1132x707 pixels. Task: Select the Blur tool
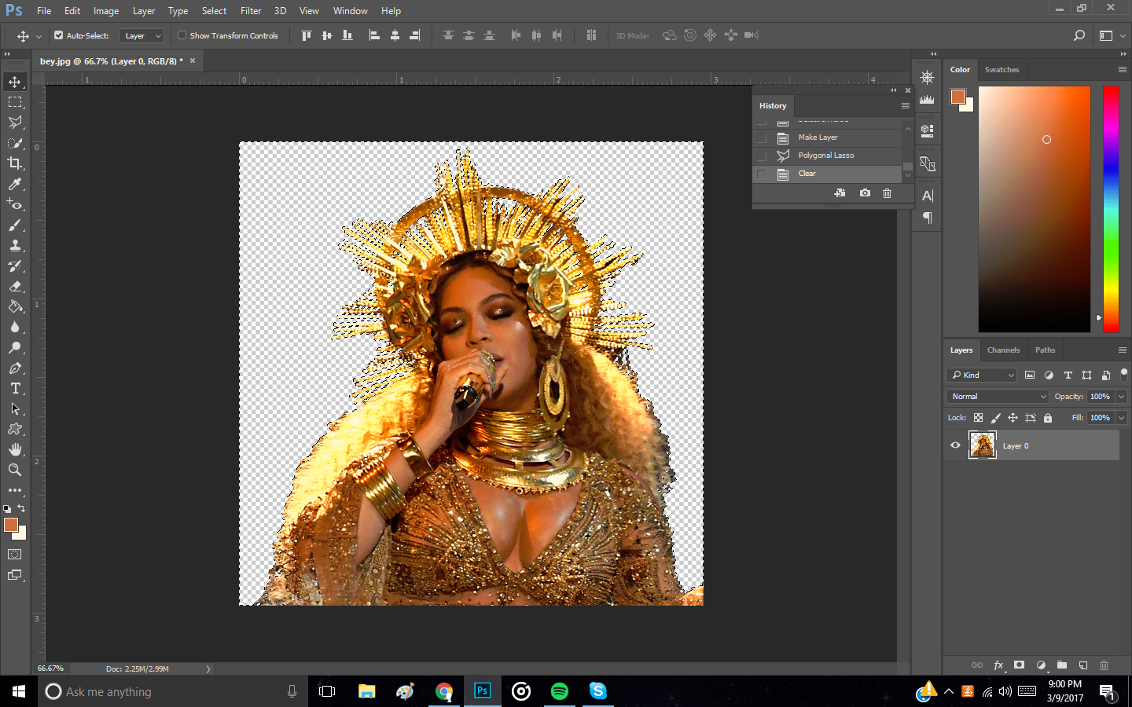click(x=15, y=327)
